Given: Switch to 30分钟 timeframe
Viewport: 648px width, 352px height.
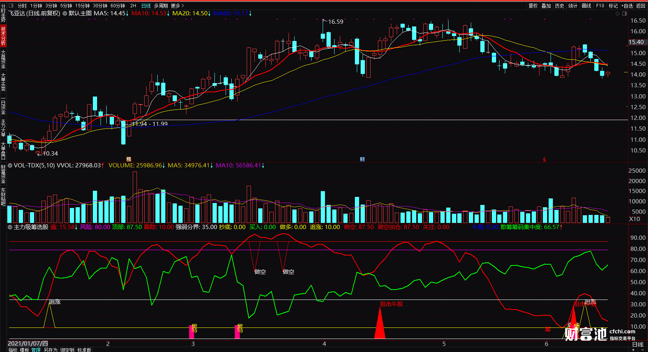Looking at the screenshot, I should pyautogui.click(x=100, y=6).
